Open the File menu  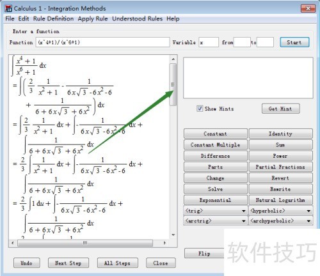tap(10, 19)
